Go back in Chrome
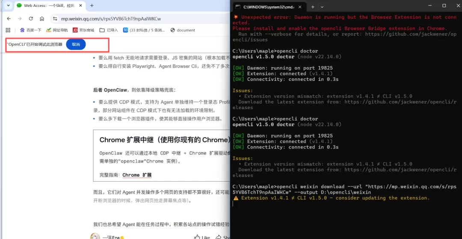 point(9,19)
